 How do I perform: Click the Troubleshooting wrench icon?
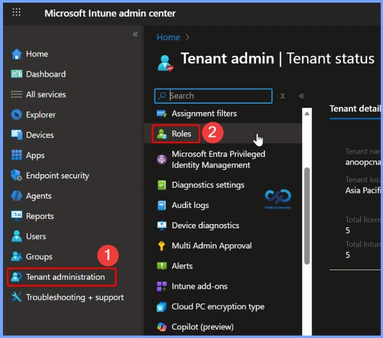[16, 297]
